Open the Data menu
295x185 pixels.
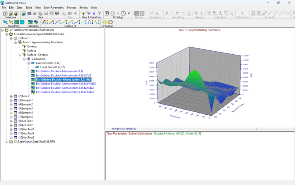click(x=19, y=8)
